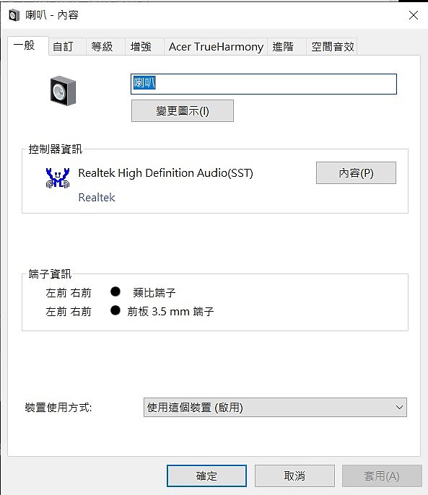Click the 喇叭 device name text field
The image size is (428, 495).
tap(263, 84)
